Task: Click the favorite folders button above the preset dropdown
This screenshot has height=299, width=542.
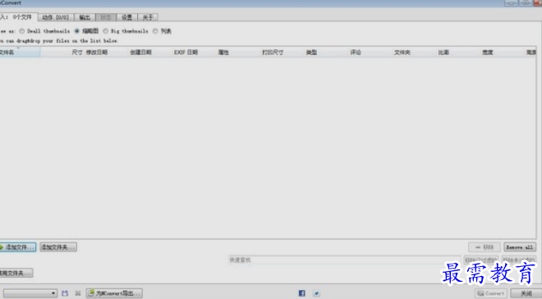Action: tap(16, 273)
